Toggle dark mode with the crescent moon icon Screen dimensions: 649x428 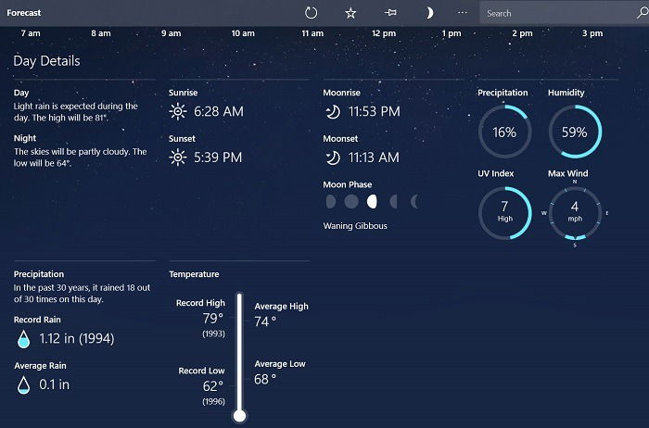(x=429, y=13)
